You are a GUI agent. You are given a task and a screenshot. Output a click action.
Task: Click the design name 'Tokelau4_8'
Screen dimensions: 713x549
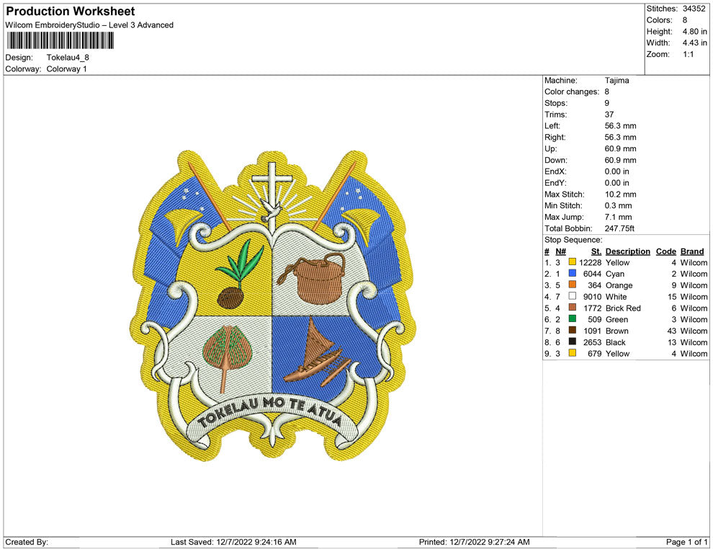pyautogui.click(x=68, y=58)
